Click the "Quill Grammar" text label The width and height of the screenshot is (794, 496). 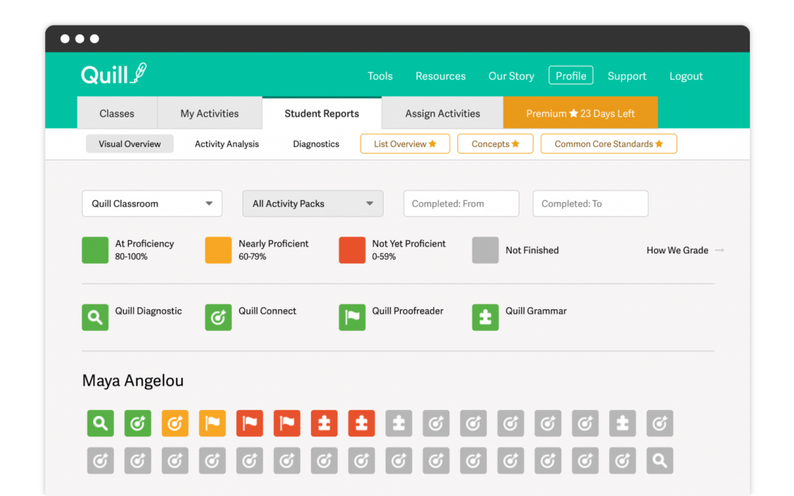pyautogui.click(x=536, y=311)
